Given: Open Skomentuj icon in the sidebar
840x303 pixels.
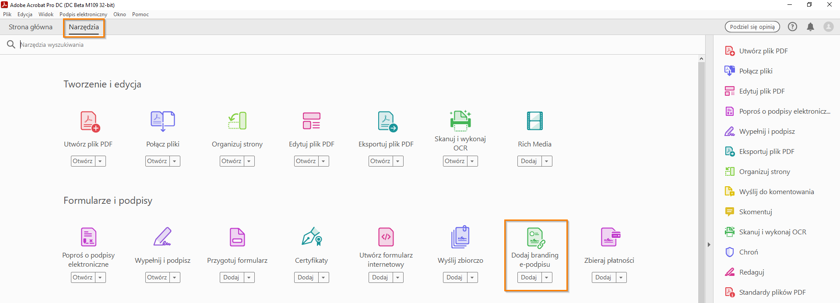Looking at the screenshot, I should coord(730,212).
